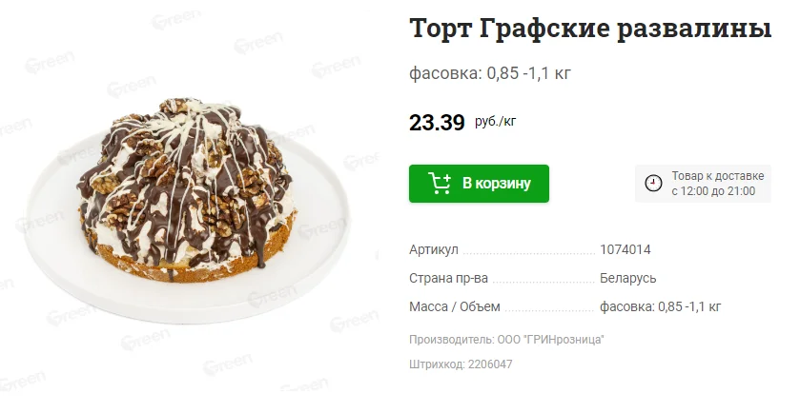Click the Торт Графские развалины title

coord(590,29)
